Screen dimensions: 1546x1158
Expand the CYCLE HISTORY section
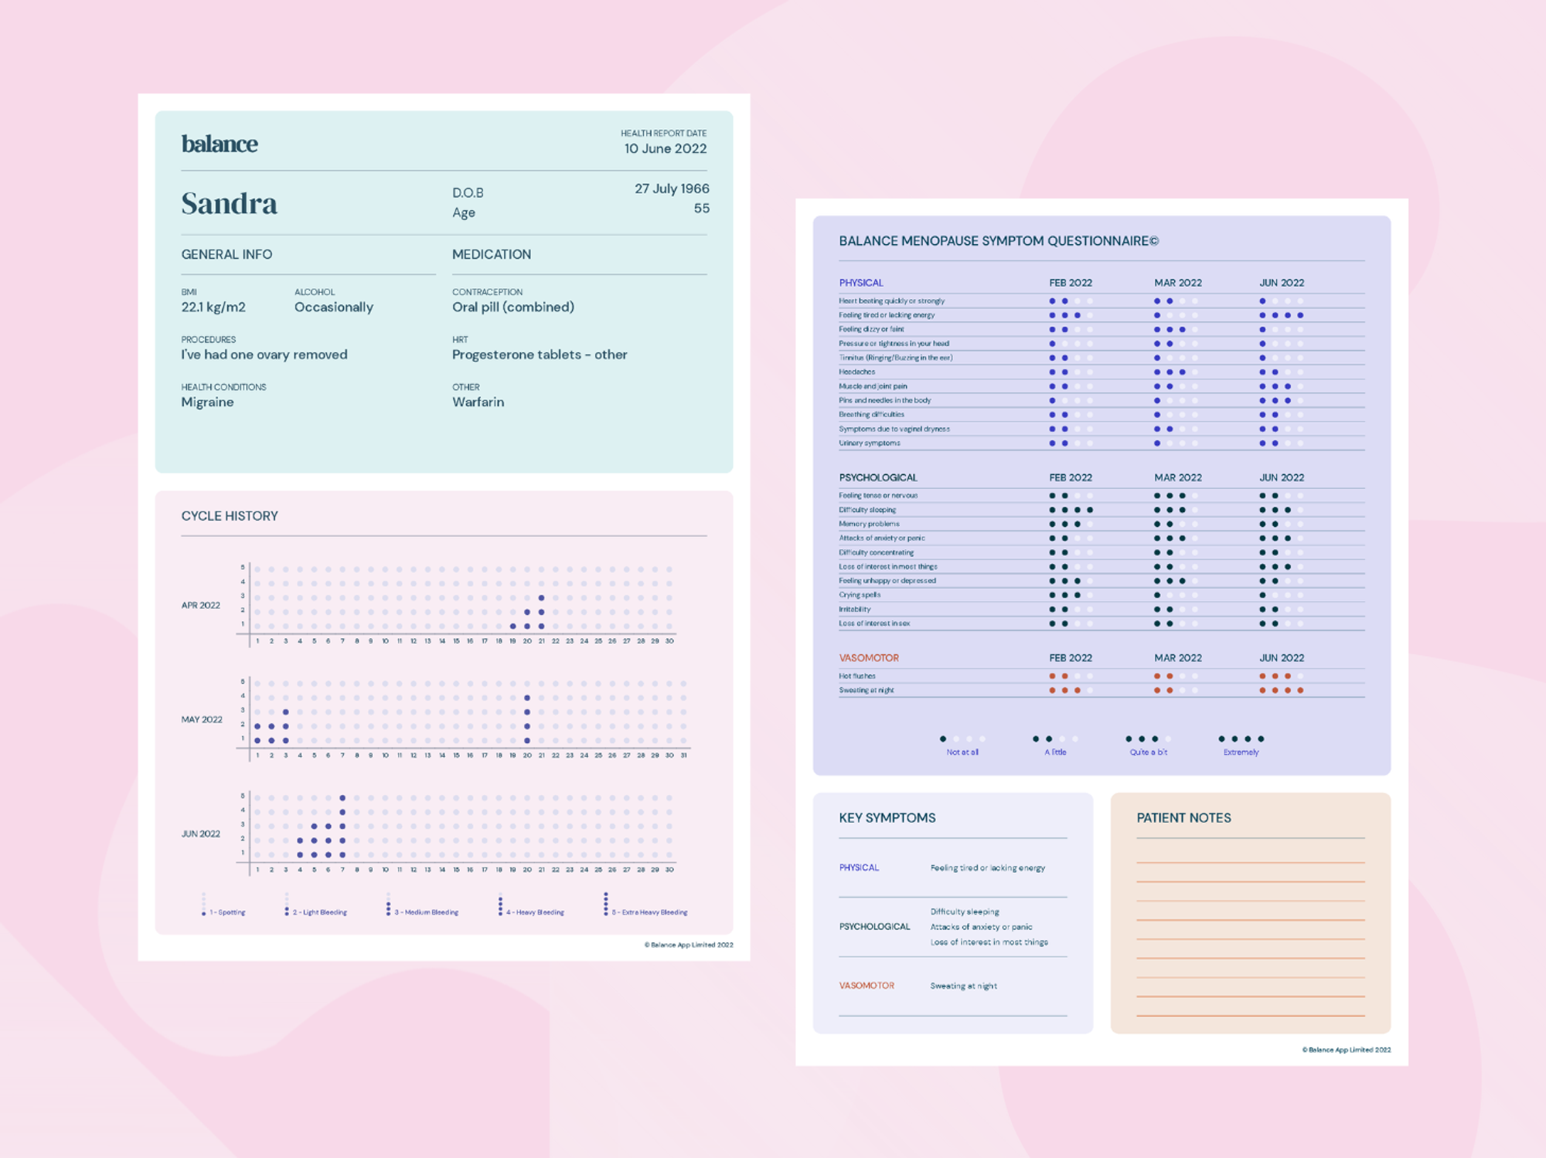pos(229,515)
